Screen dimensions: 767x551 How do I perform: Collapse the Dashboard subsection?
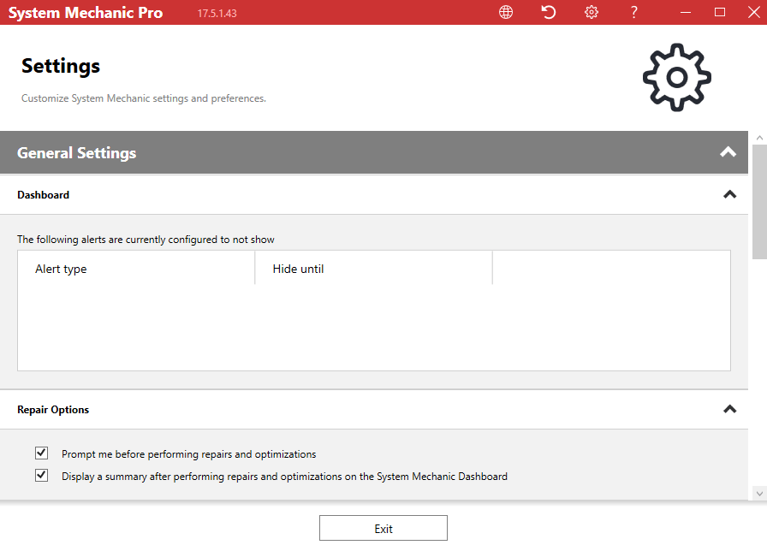click(x=729, y=194)
